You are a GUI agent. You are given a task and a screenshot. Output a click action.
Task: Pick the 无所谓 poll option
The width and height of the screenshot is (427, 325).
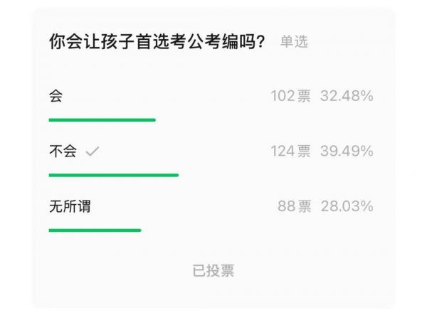point(69,207)
